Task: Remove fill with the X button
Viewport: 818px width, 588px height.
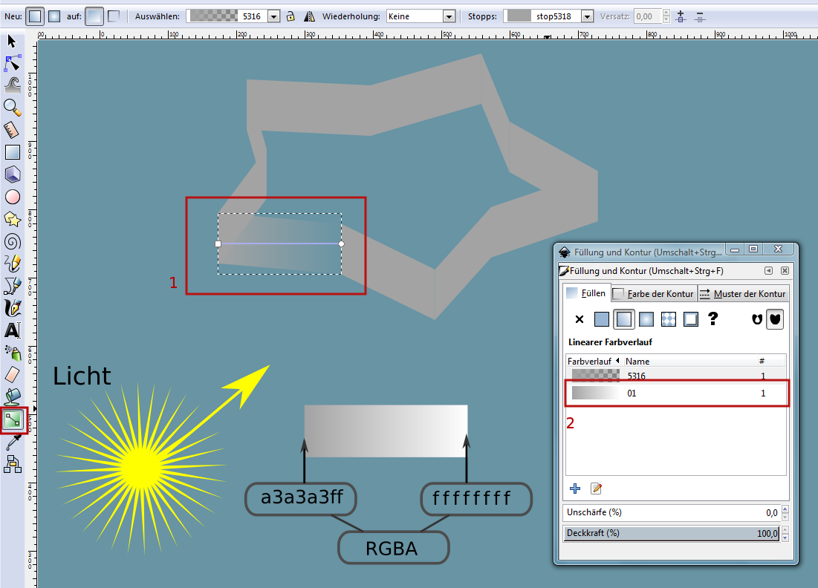Action: [x=580, y=319]
